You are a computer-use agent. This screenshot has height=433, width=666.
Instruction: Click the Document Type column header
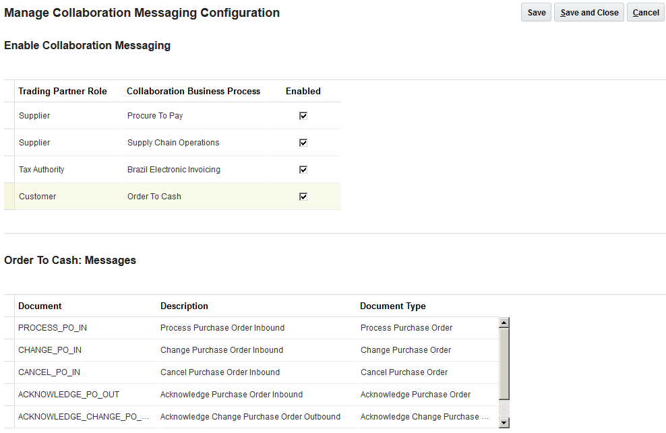click(x=392, y=306)
